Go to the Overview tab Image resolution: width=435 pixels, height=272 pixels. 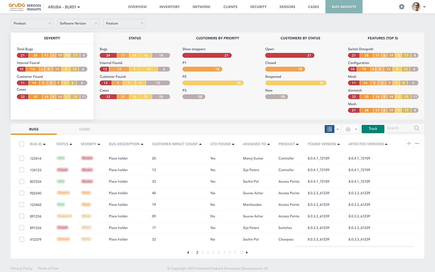137,7
